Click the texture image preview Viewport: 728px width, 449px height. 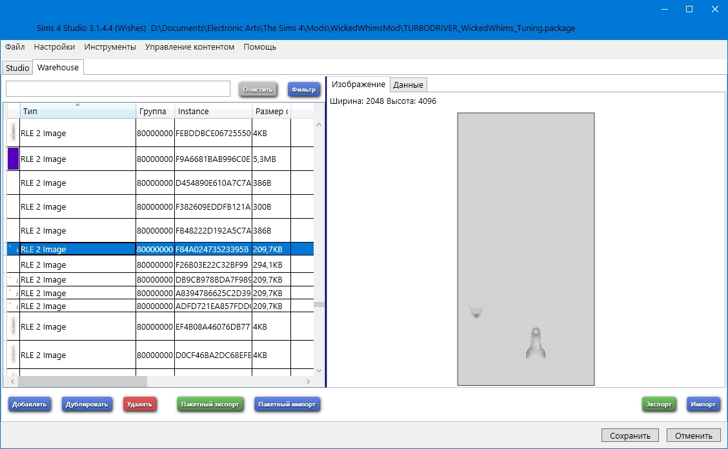[x=525, y=249]
